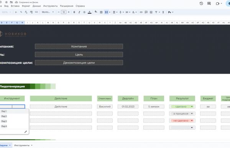Open the fill color bucket

[x=96, y=12]
